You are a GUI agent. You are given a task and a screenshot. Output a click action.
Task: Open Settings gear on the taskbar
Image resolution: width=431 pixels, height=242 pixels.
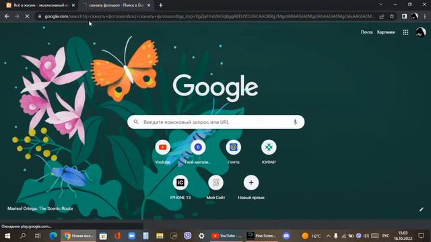201,236
